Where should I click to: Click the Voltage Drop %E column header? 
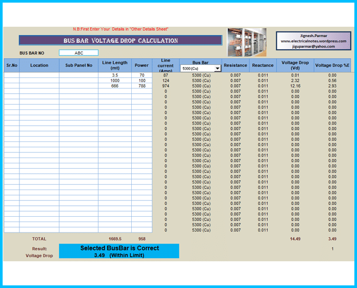(332, 65)
